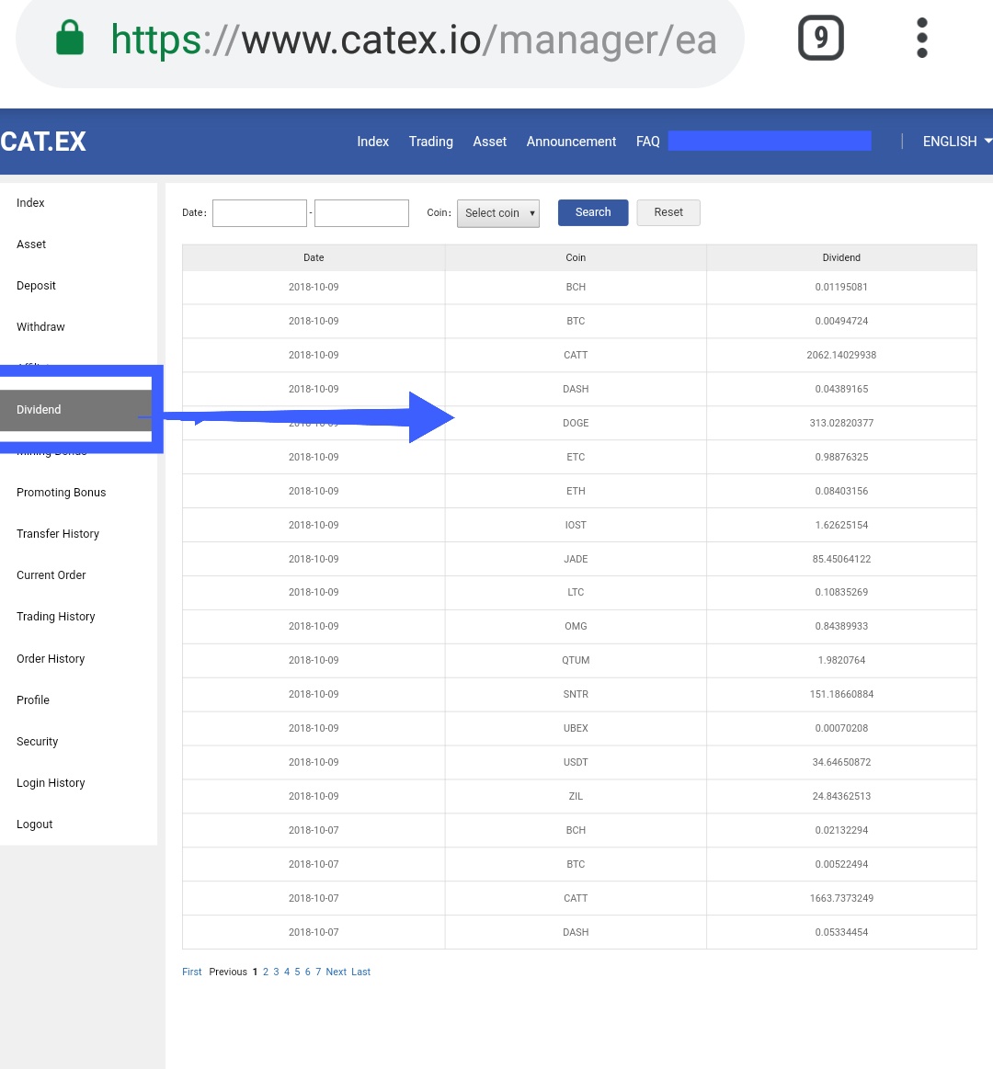
Task: Select Asset in the left sidebar
Action: click(x=31, y=245)
